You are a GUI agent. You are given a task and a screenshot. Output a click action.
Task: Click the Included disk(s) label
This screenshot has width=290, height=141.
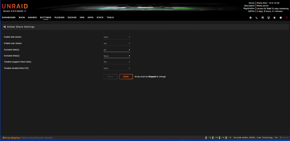pos(12,50)
